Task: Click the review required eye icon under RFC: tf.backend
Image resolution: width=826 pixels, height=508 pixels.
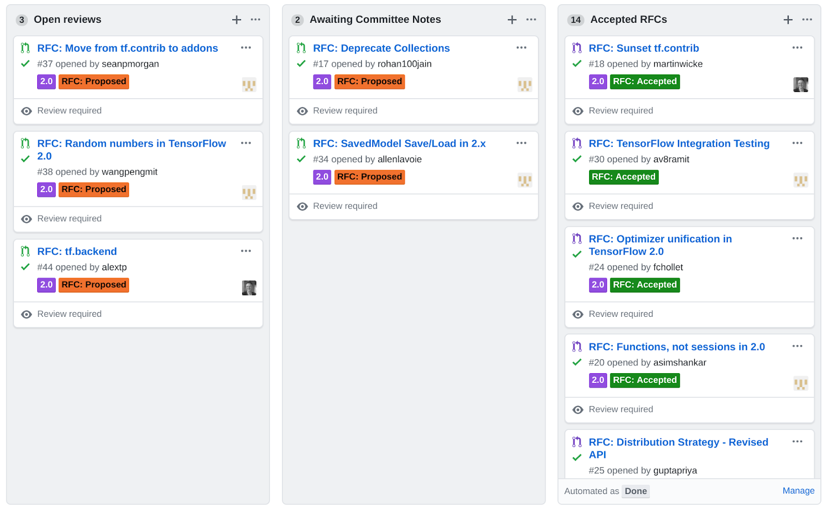Action: tap(26, 314)
